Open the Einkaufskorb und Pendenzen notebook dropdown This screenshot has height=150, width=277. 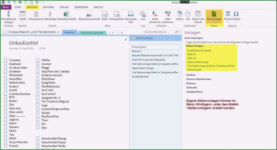pos(58,32)
